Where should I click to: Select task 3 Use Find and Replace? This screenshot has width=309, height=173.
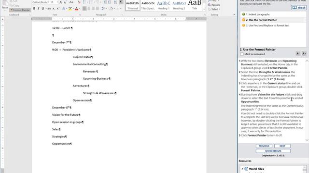[273, 25]
